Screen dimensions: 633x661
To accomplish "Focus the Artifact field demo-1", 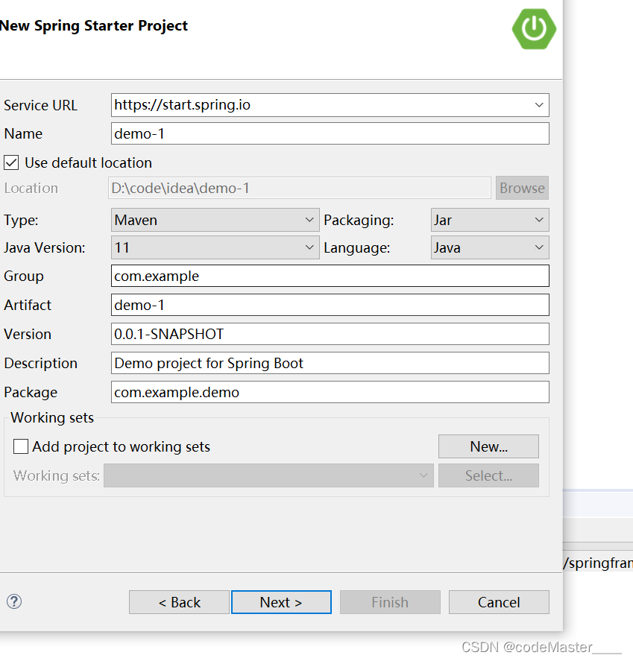I will pyautogui.click(x=330, y=305).
